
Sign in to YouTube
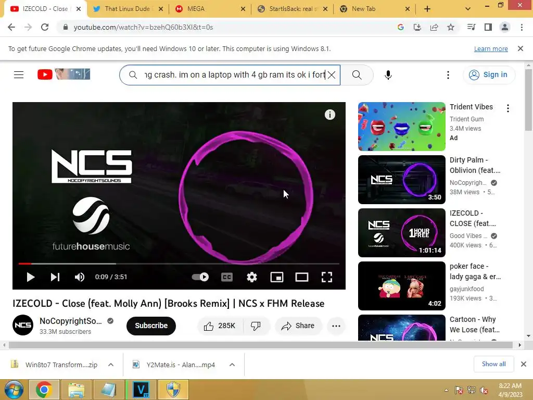488,74
